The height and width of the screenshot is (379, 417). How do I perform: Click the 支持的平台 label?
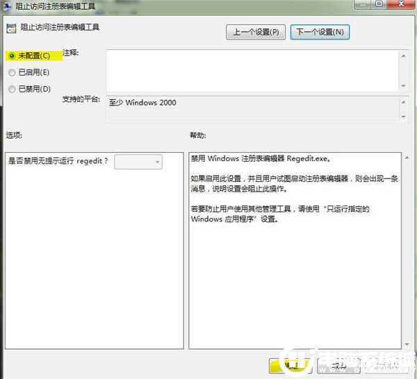[x=81, y=99]
